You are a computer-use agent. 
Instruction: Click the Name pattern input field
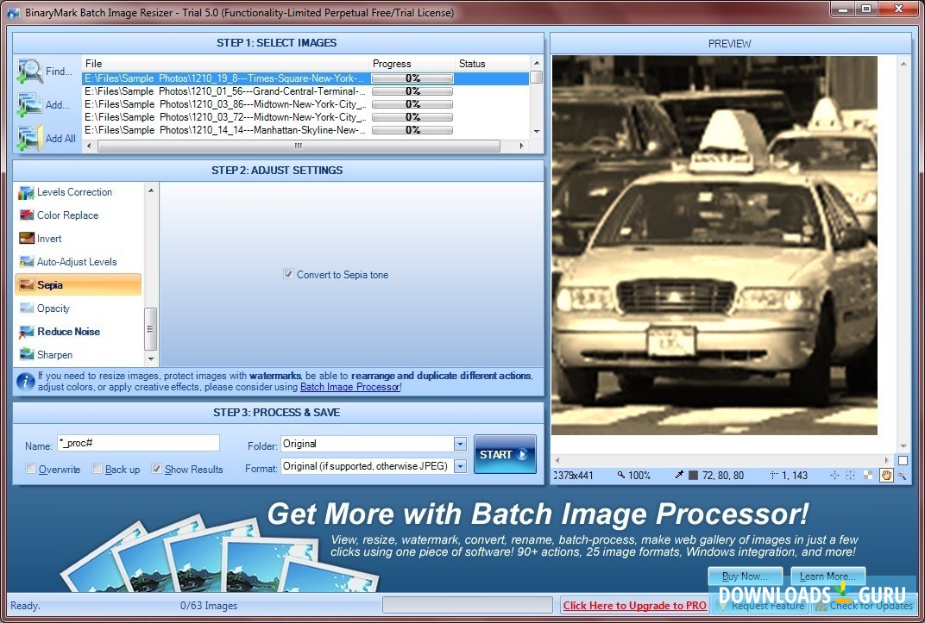[x=138, y=443]
